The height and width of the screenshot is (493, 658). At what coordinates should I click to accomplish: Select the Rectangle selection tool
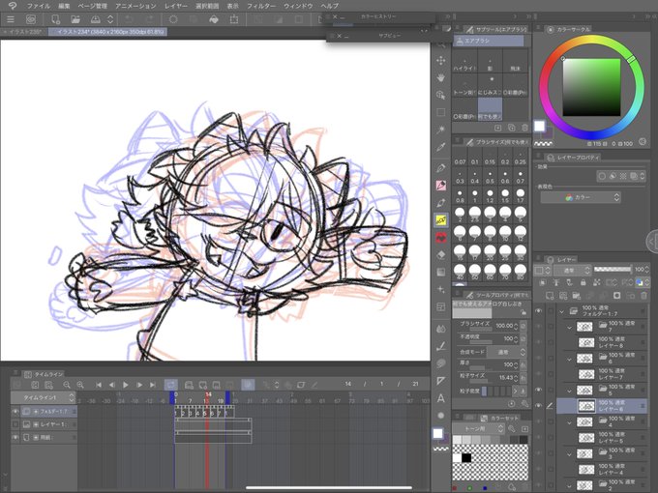pos(440,112)
